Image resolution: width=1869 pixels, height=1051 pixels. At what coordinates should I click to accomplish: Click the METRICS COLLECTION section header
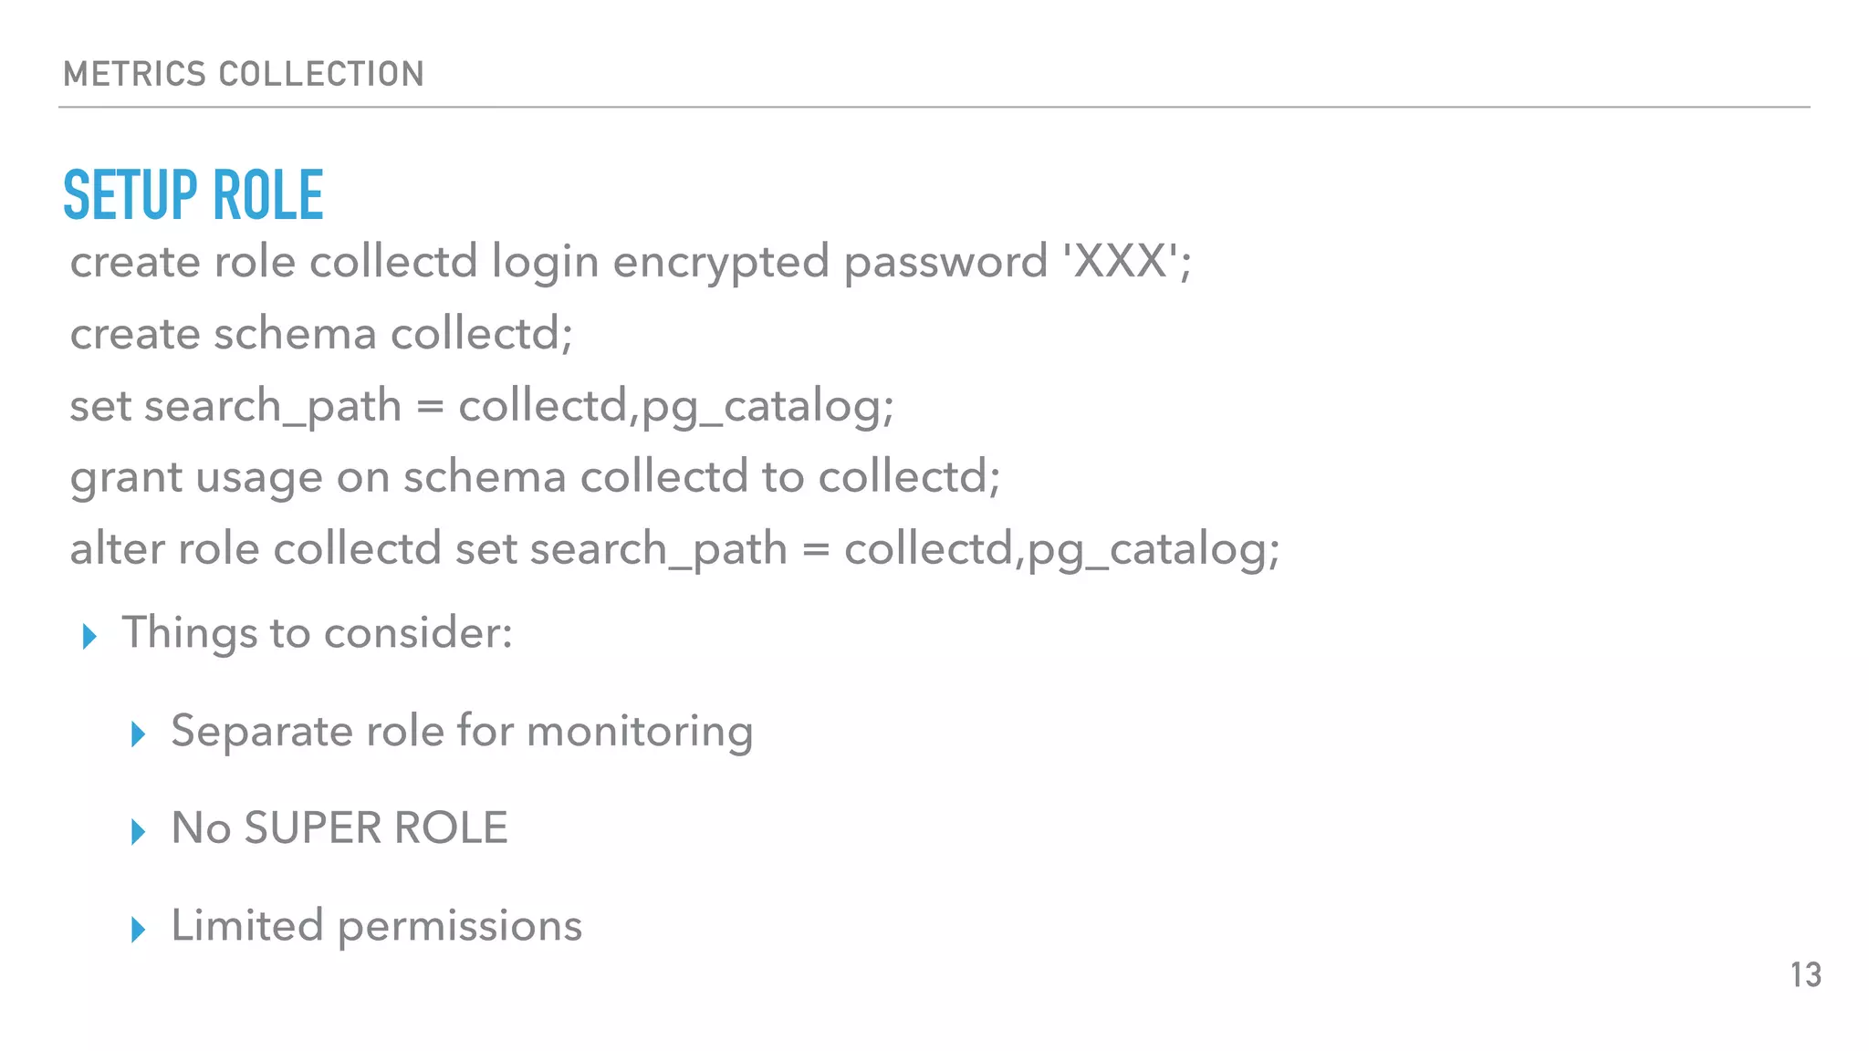244,74
